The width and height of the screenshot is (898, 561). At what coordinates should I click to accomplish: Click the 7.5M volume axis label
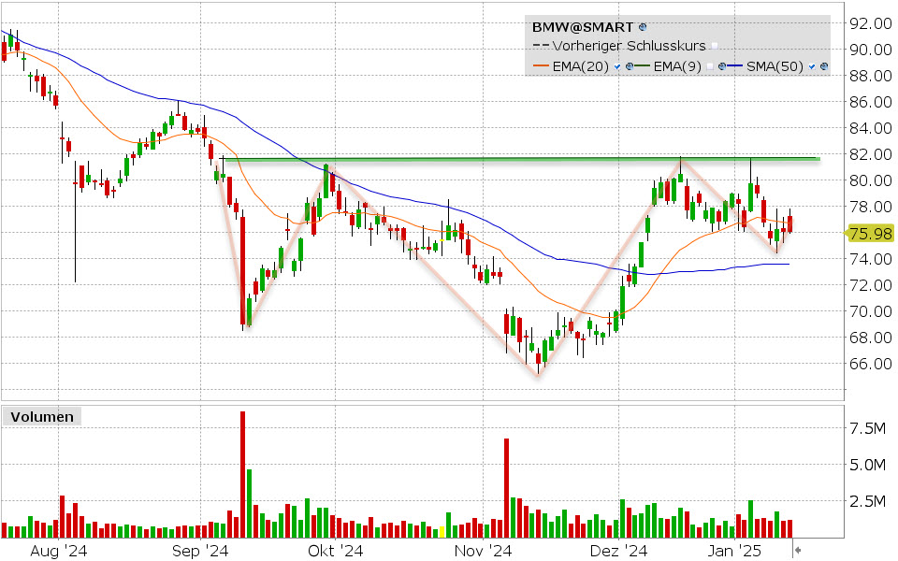[868, 428]
